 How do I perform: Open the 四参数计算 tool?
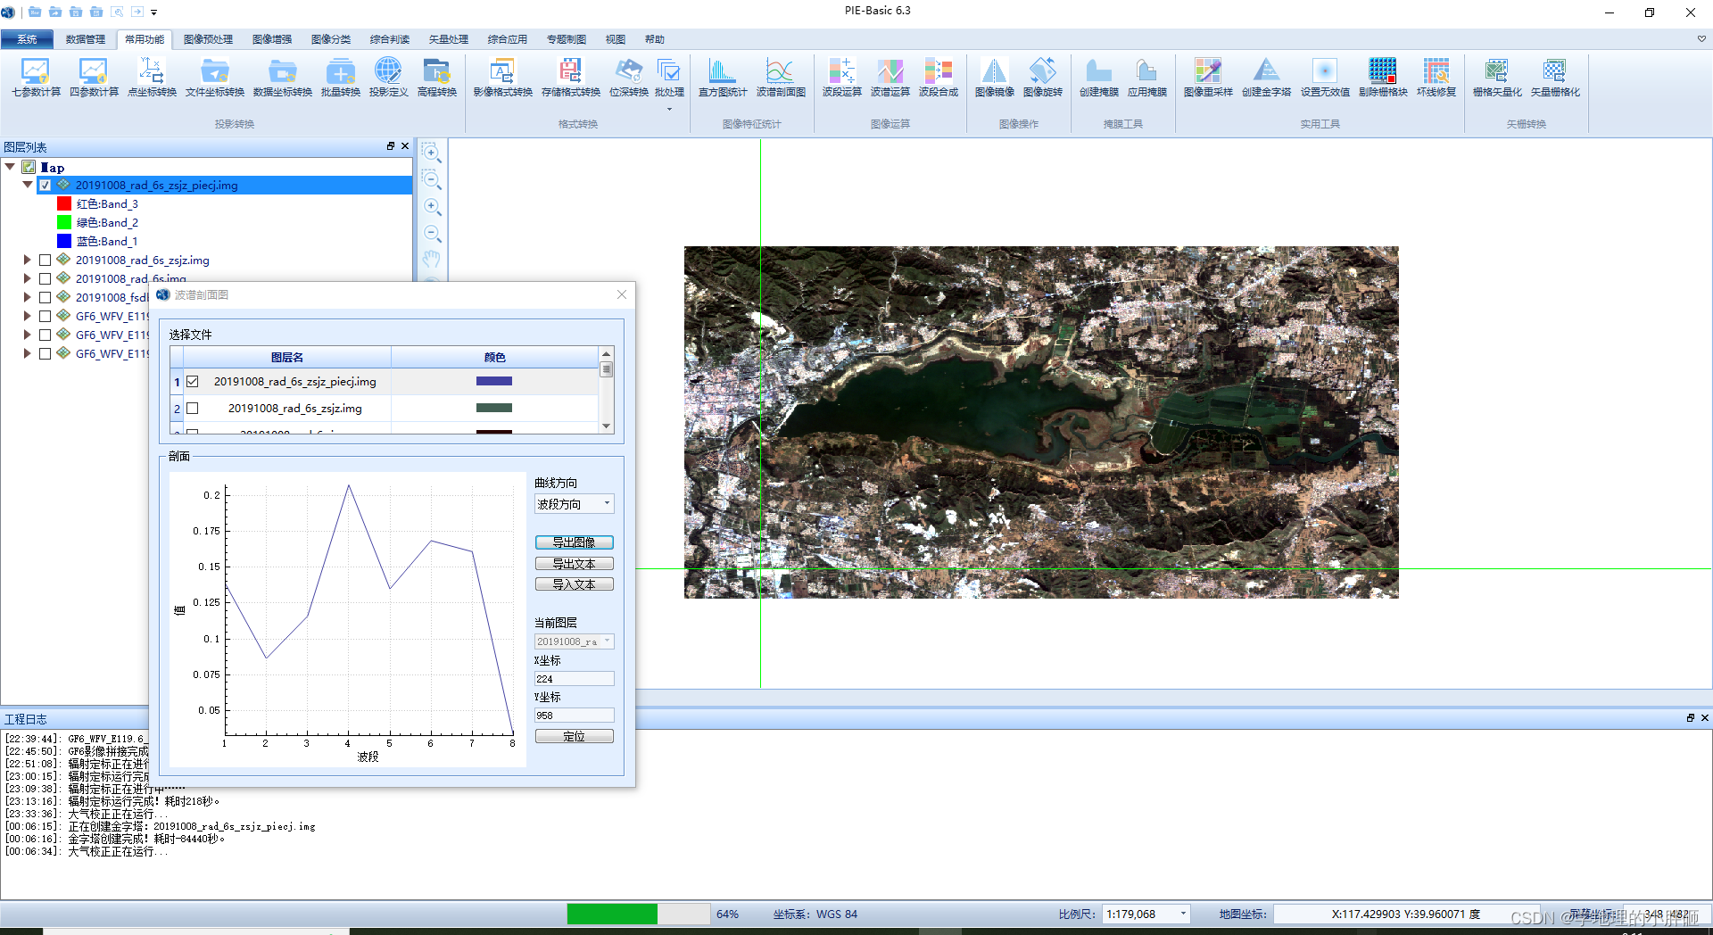click(94, 77)
